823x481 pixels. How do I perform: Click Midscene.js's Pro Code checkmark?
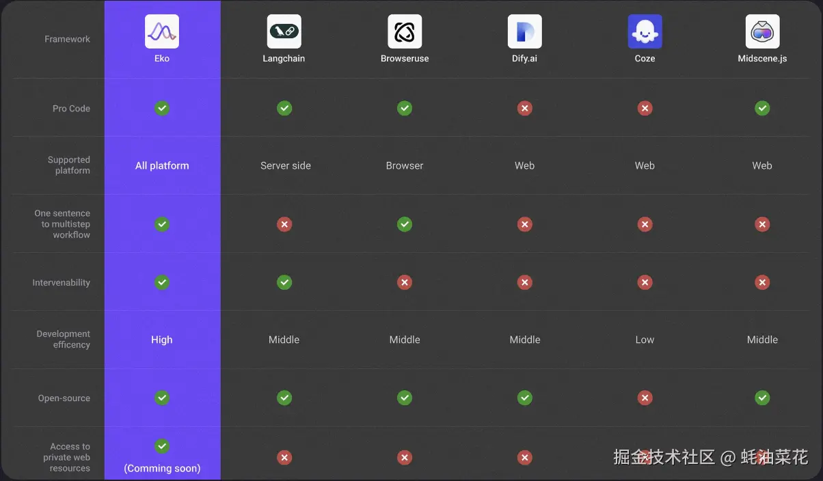coord(763,108)
